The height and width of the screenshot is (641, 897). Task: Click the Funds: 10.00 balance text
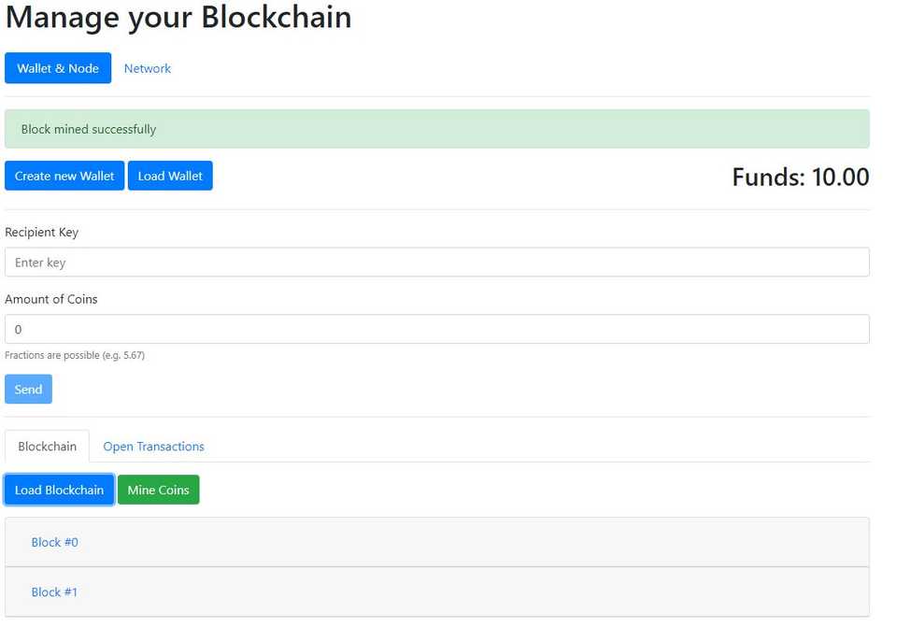coord(800,177)
